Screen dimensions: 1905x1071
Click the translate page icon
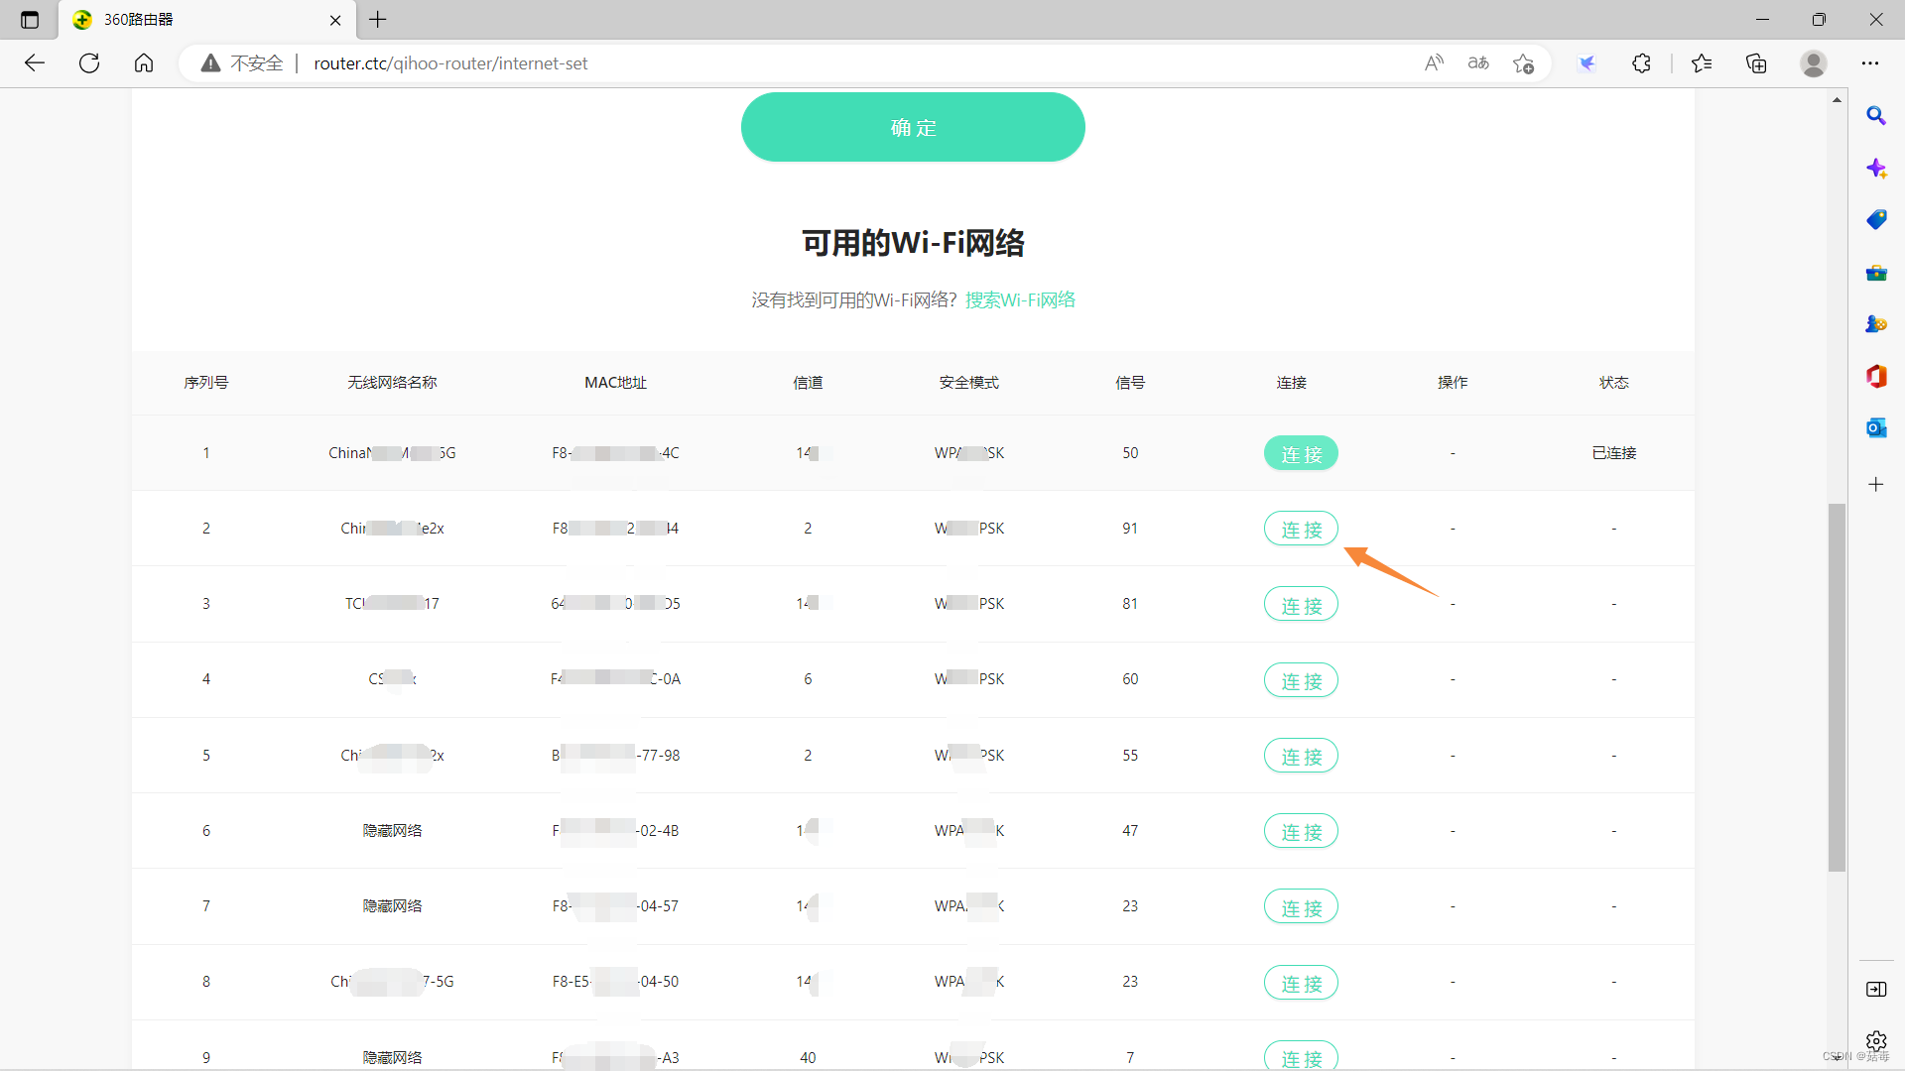point(1478,63)
